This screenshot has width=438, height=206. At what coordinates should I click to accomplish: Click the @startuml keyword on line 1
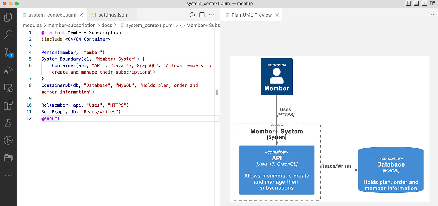tap(53, 32)
